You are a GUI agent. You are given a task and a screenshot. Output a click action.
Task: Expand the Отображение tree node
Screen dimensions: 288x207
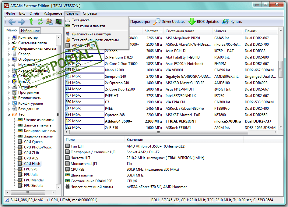tap(9, 60)
